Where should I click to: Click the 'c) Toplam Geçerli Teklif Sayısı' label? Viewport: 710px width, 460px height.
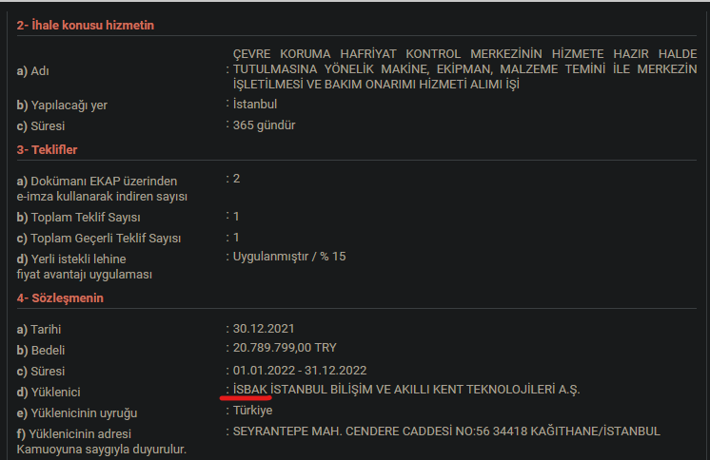[x=99, y=238]
